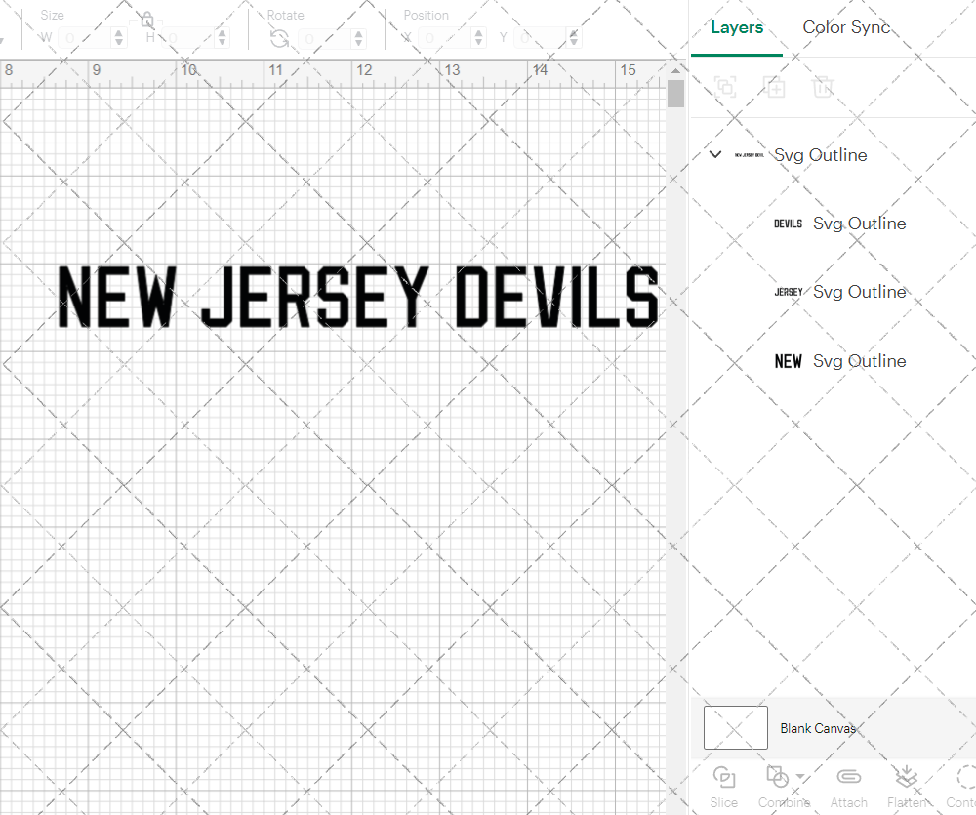Click the Attach tool icon
The height and width of the screenshot is (815, 976).
(x=848, y=776)
